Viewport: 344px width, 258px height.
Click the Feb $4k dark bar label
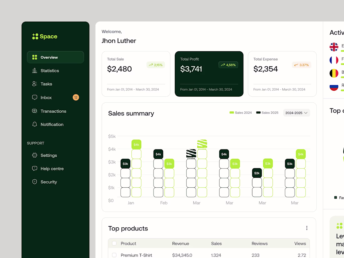[x=159, y=154]
